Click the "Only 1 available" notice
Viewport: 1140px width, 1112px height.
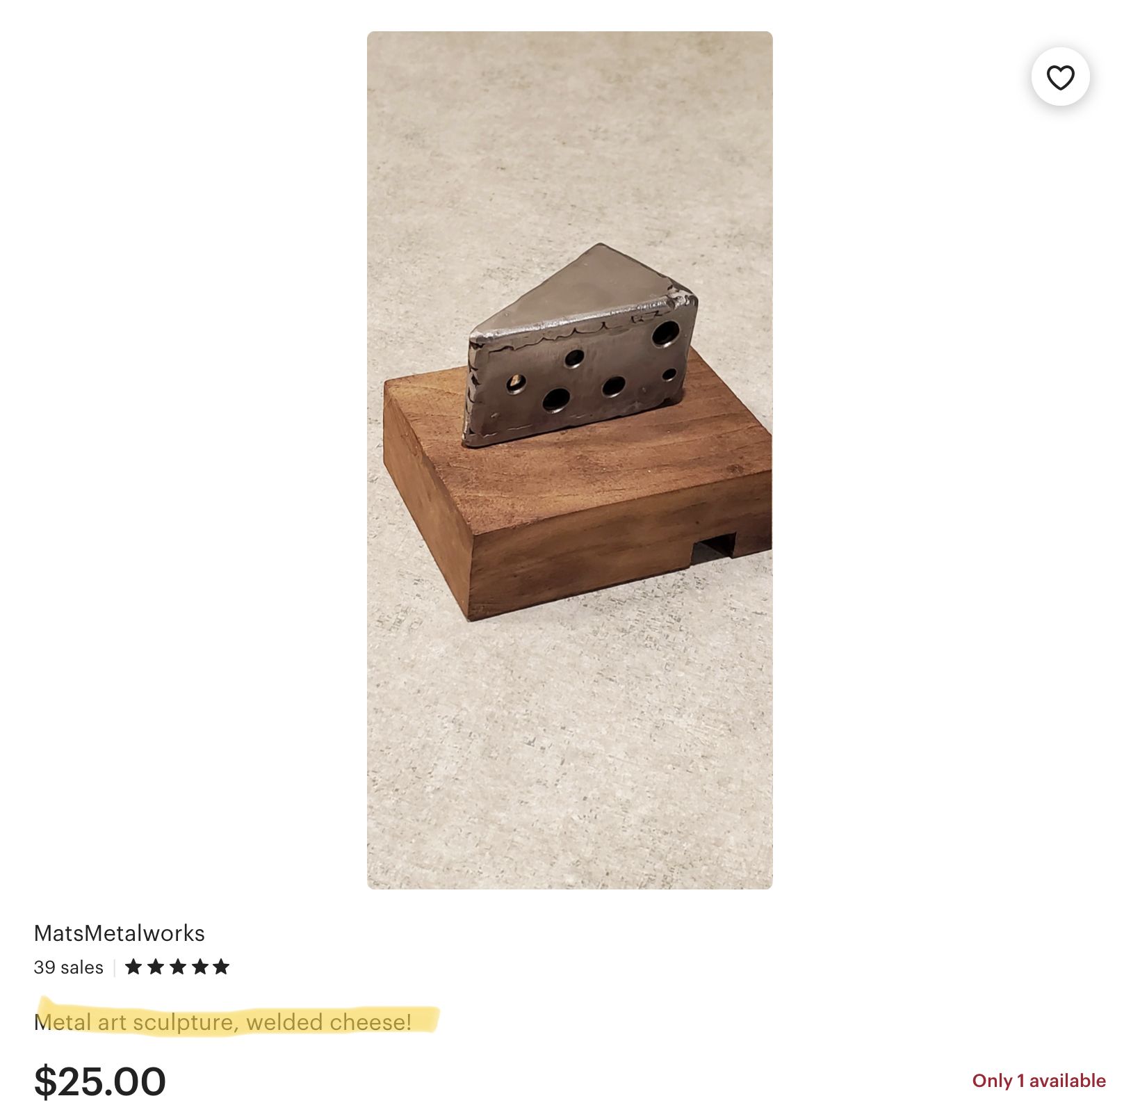click(1039, 1081)
